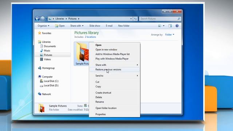Expand the Share with submenu in context menu
The image size is (233, 131).
[137, 65]
